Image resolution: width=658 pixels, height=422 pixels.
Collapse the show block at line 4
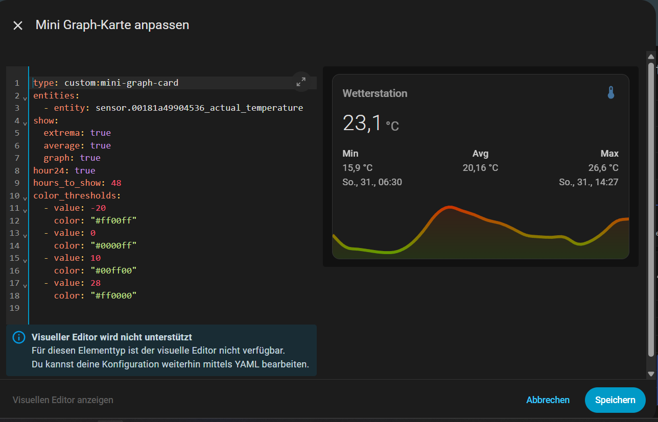(26, 122)
